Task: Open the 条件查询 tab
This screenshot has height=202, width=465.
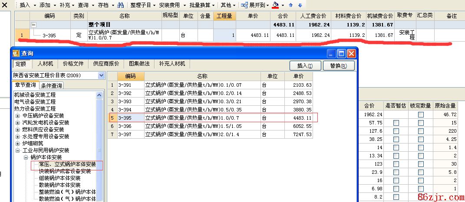Action: pos(52,85)
